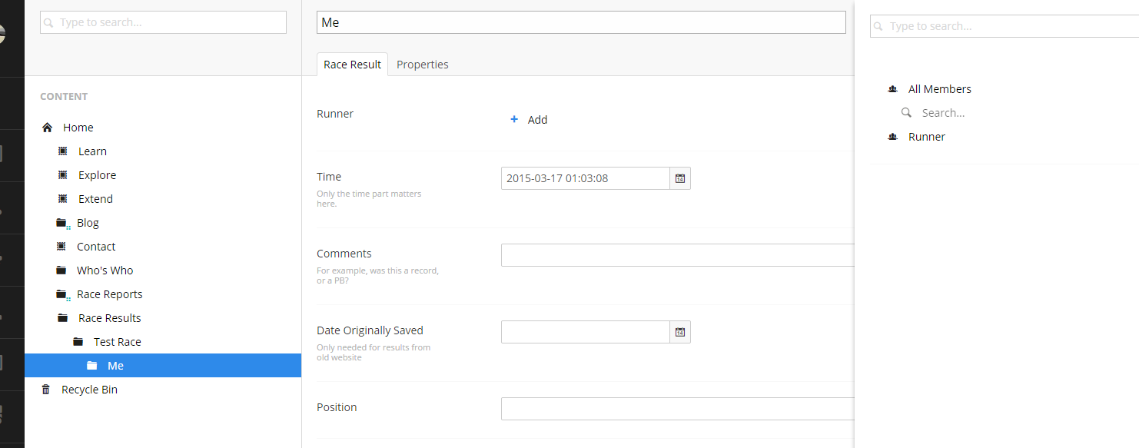The image size is (1139, 448).
Task: Focus the Time field showing 2015-03-17 01:03:08
Action: [586, 178]
